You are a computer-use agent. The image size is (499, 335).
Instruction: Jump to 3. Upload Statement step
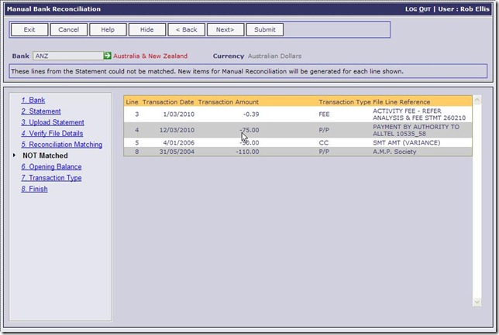tap(52, 122)
